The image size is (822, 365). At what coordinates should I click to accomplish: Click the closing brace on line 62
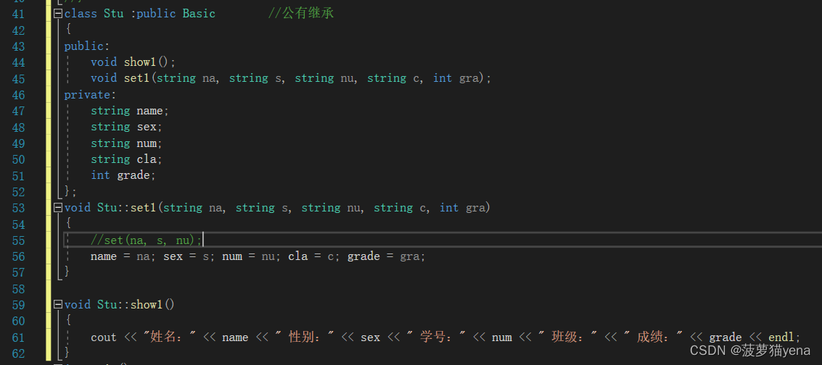67,351
